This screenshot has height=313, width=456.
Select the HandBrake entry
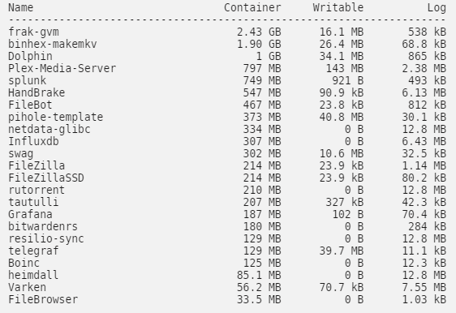[37, 92]
